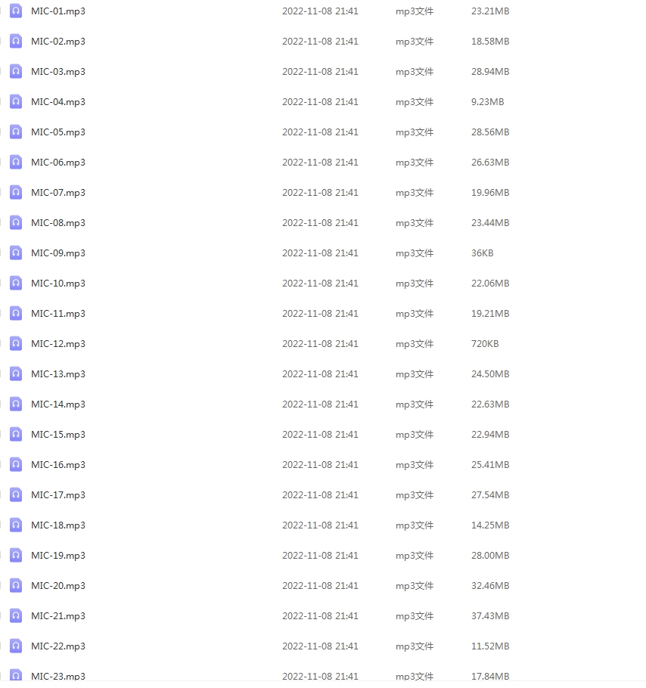Select the file name MIC-11.mp3

[x=58, y=315]
